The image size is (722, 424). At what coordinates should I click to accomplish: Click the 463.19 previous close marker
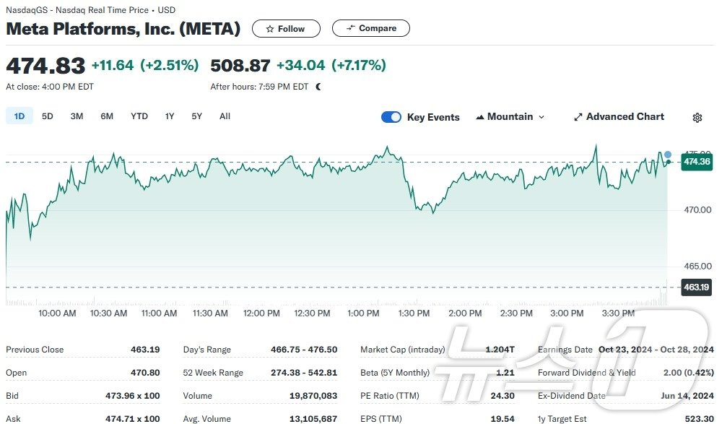pos(697,287)
